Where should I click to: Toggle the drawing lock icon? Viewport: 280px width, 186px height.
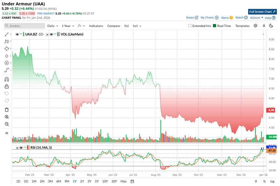click(7, 86)
